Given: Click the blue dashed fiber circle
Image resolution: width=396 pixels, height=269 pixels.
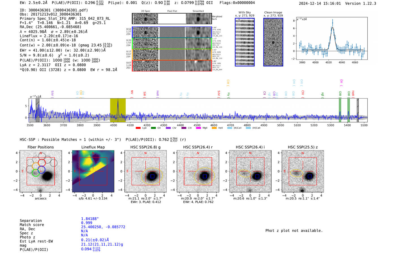Looking at the screenshot, I should coord(41,170).
